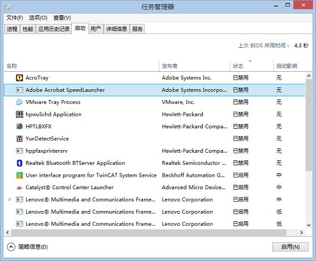The height and width of the screenshot is (261, 316).
Task: Click the TwinCAT System Service green icon
Action: pyautogui.click(x=20, y=175)
